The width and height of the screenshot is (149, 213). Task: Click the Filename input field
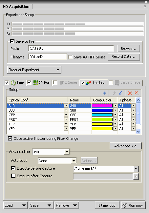click(47, 57)
